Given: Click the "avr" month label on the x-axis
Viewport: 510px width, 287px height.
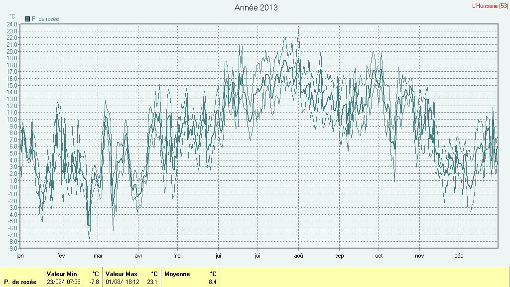Looking at the screenshot, I should click(138, 256).
